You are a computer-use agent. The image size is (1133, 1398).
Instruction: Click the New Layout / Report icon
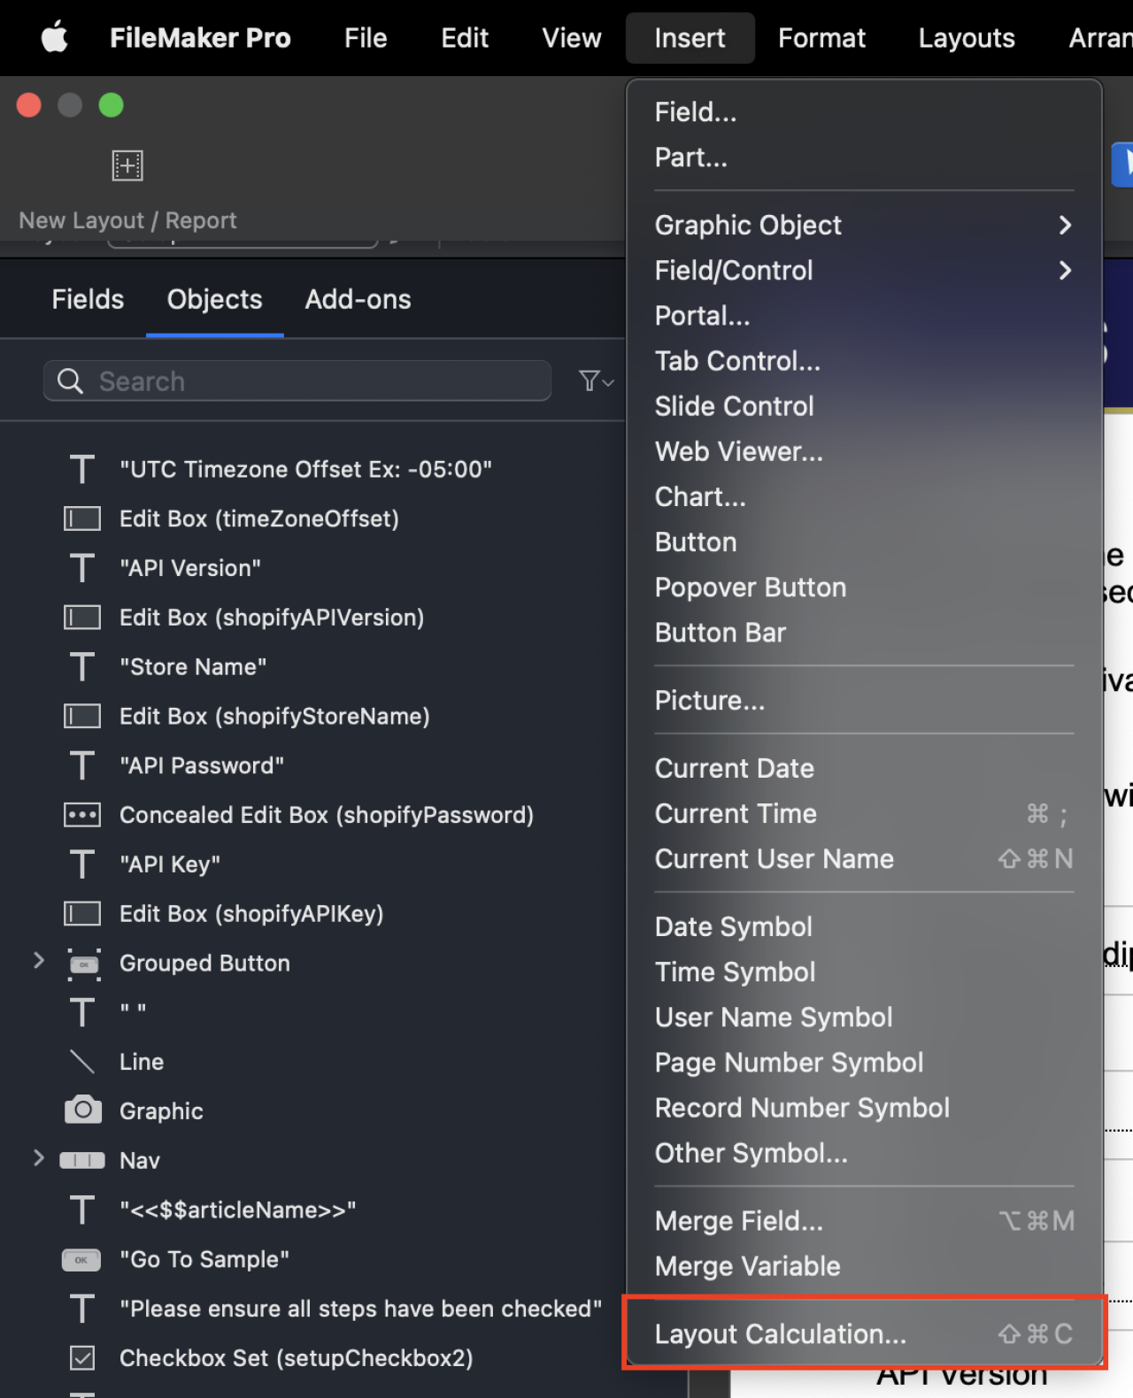pyautogui.click(x=127, y=165)
